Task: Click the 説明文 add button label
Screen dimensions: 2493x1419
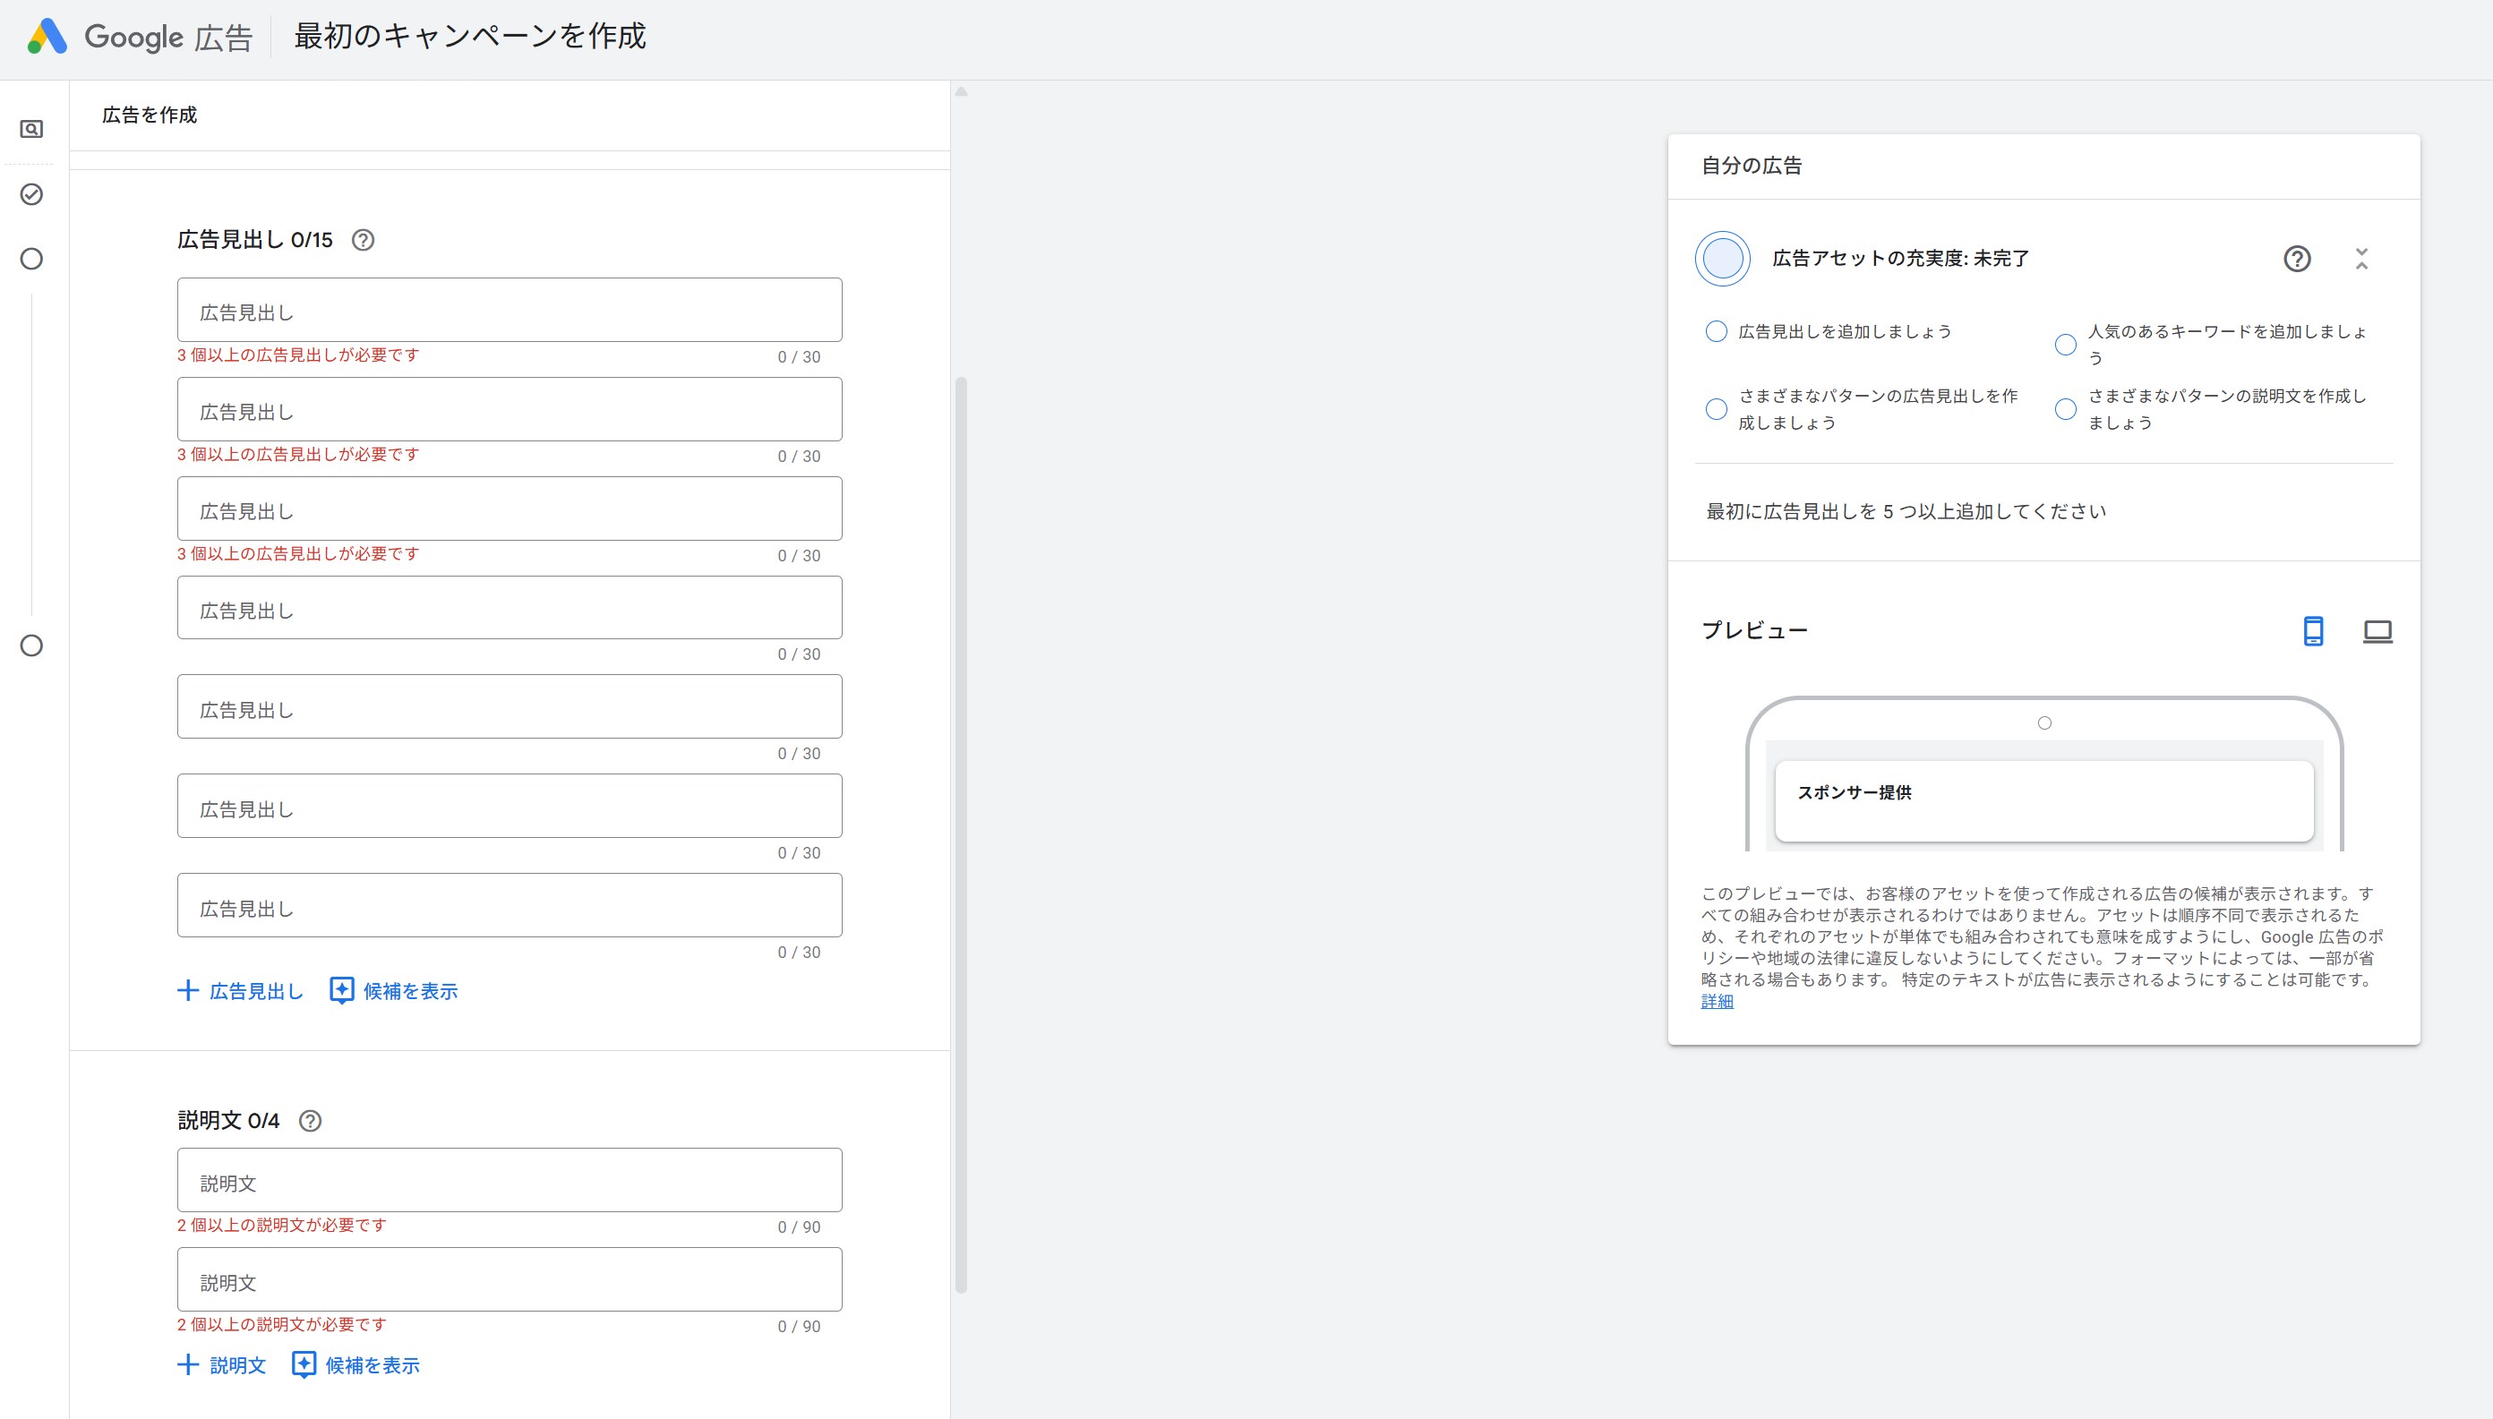Action: 238,1364
